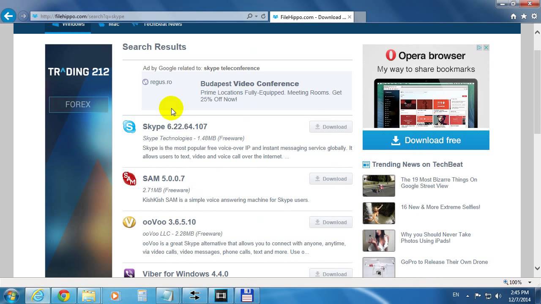This screenshot has width=541, height=304.
Task: Close the FileHippo.com tab
Action: (350, 17)
